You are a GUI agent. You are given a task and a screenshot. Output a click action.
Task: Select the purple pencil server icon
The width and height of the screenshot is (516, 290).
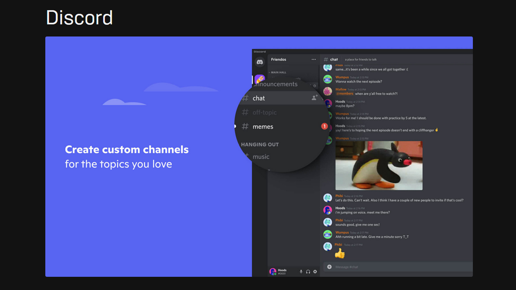click(x=260, y=79)
